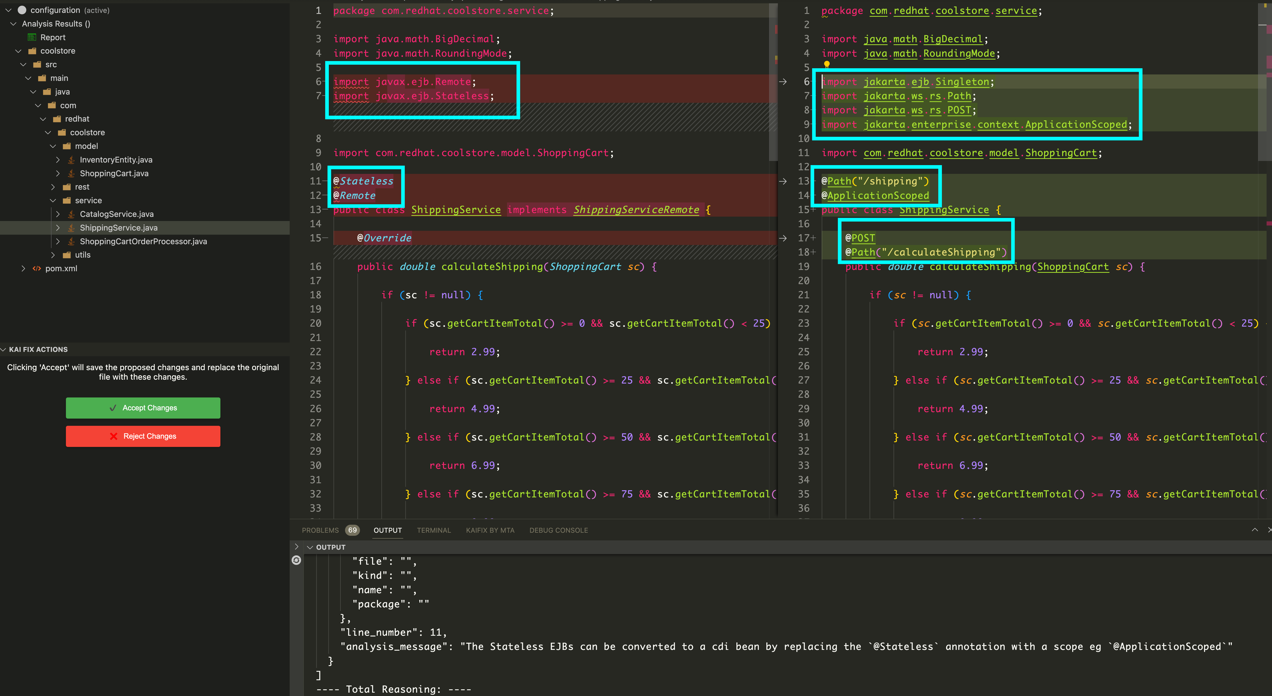Expand the pom.xml node chevron
The height and width of the screenshot is (696, 1272).
point(23,268)
